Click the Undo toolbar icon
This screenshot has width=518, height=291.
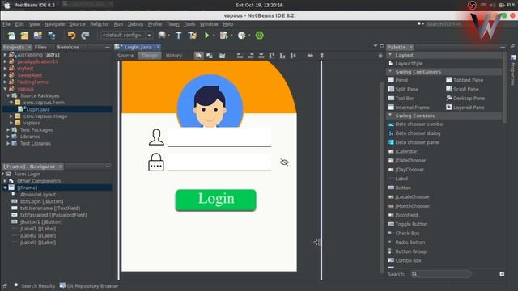coord(71,36)
